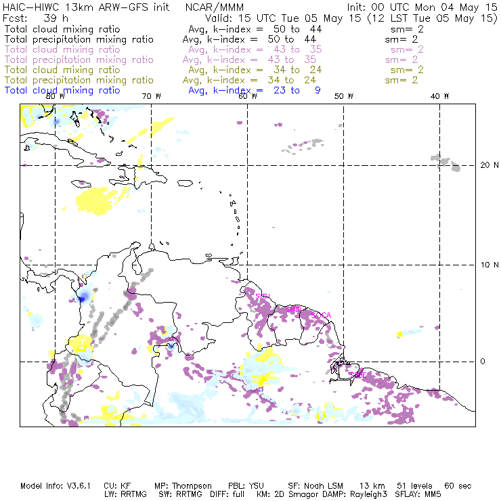Pick the olive "Total precipitation mixing ratio" legend line

[x=79, y=80]
